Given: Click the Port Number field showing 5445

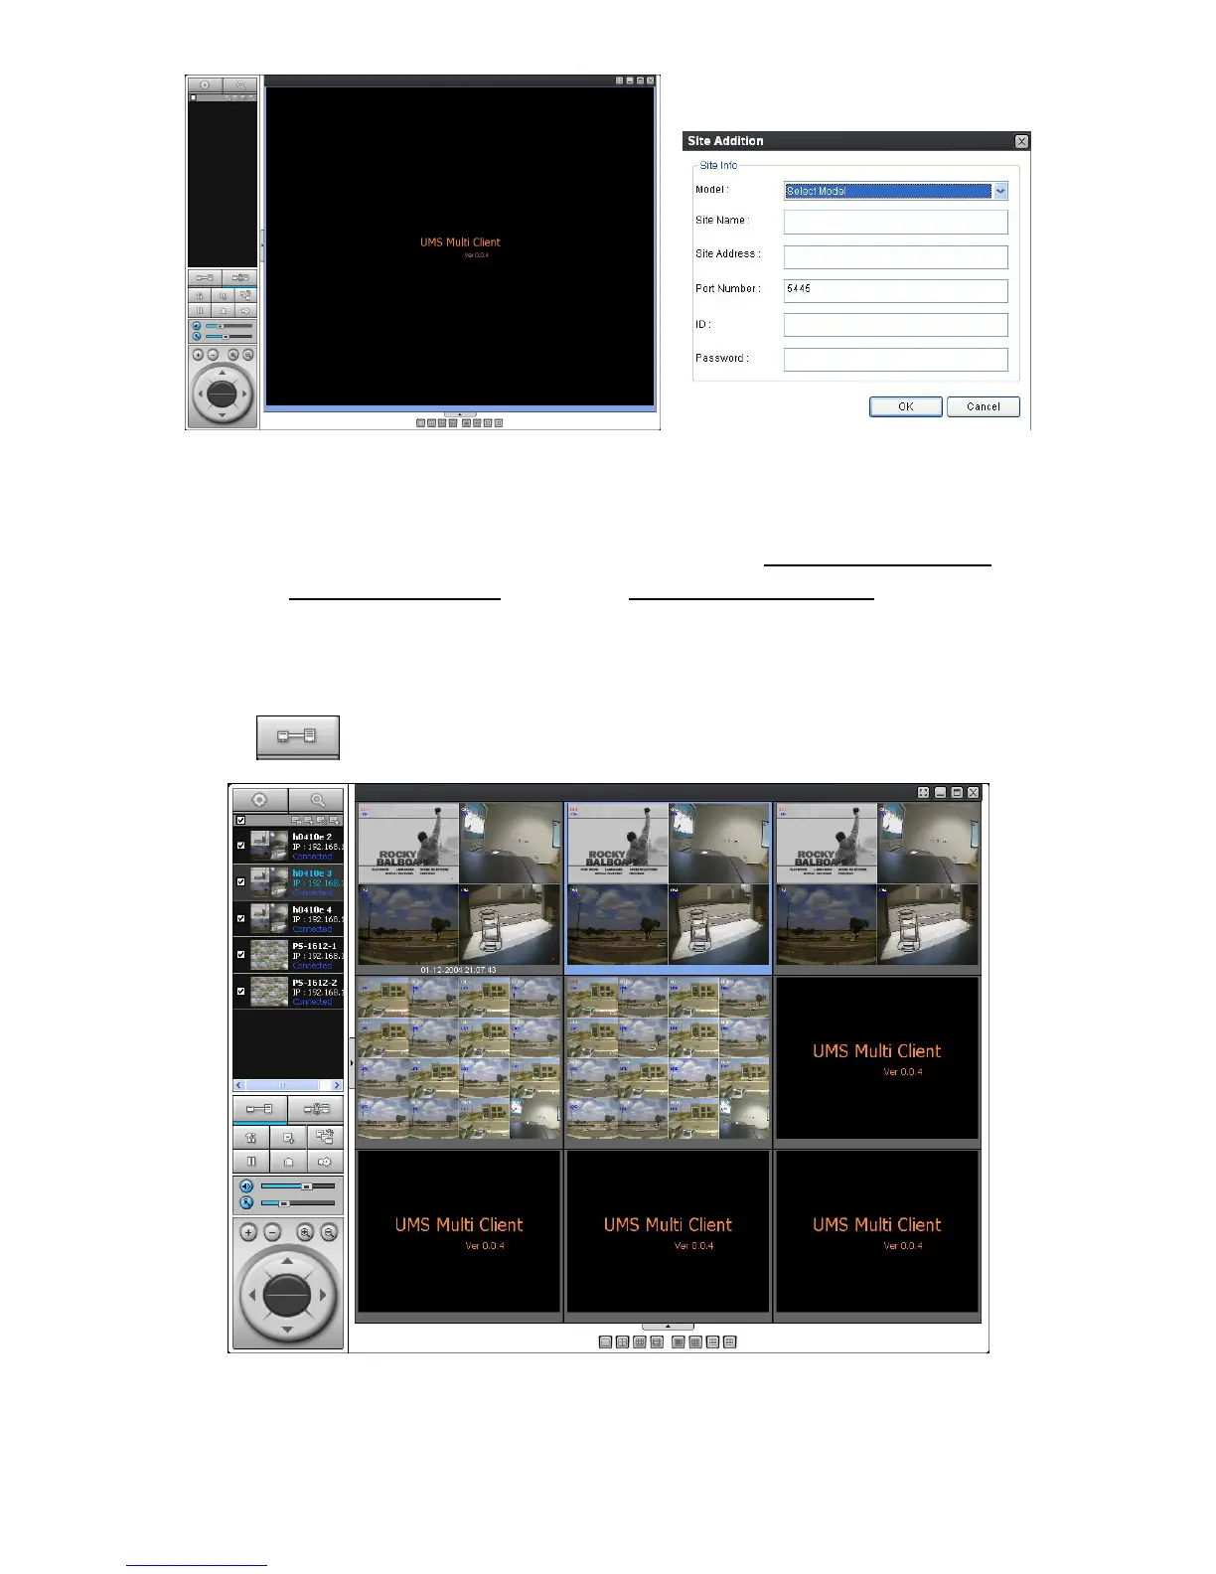Looking at the screenshot, I should click(x=895, y=290).
